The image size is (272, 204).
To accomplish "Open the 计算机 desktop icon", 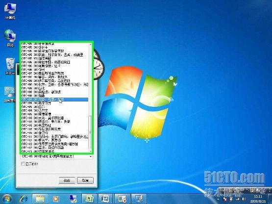I will click(x=10, y=11).
